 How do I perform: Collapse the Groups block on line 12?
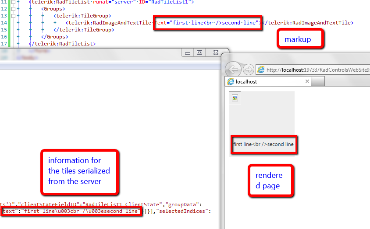coord(14,9)
